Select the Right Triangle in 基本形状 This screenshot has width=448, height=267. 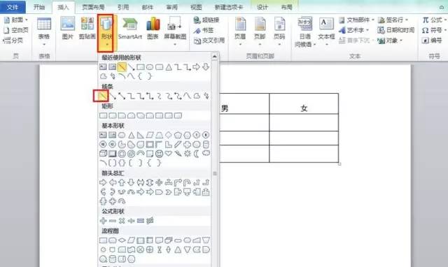point(140,135)
